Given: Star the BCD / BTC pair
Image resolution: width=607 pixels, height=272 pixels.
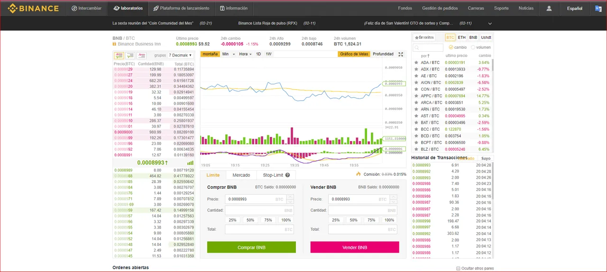Looking at the screenshot, I should point(416,136).
